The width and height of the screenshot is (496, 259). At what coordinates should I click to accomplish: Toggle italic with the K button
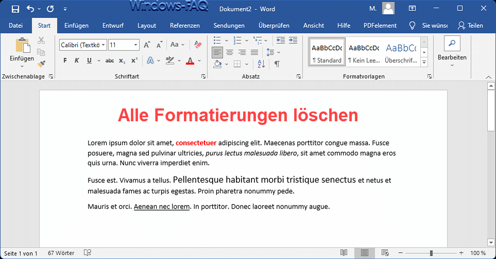point(77,60)
